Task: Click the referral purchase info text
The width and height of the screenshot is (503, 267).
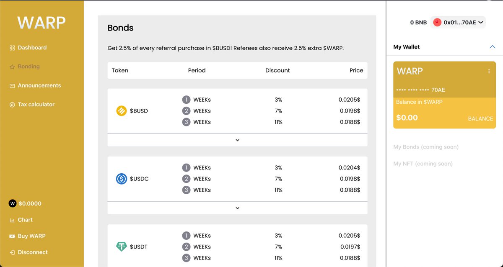Action: 226,48
